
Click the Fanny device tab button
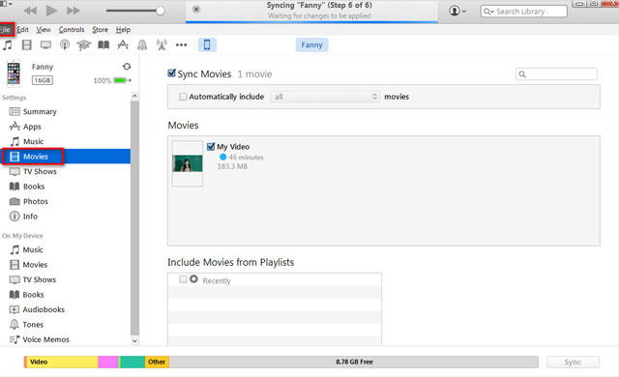[311, 45]
